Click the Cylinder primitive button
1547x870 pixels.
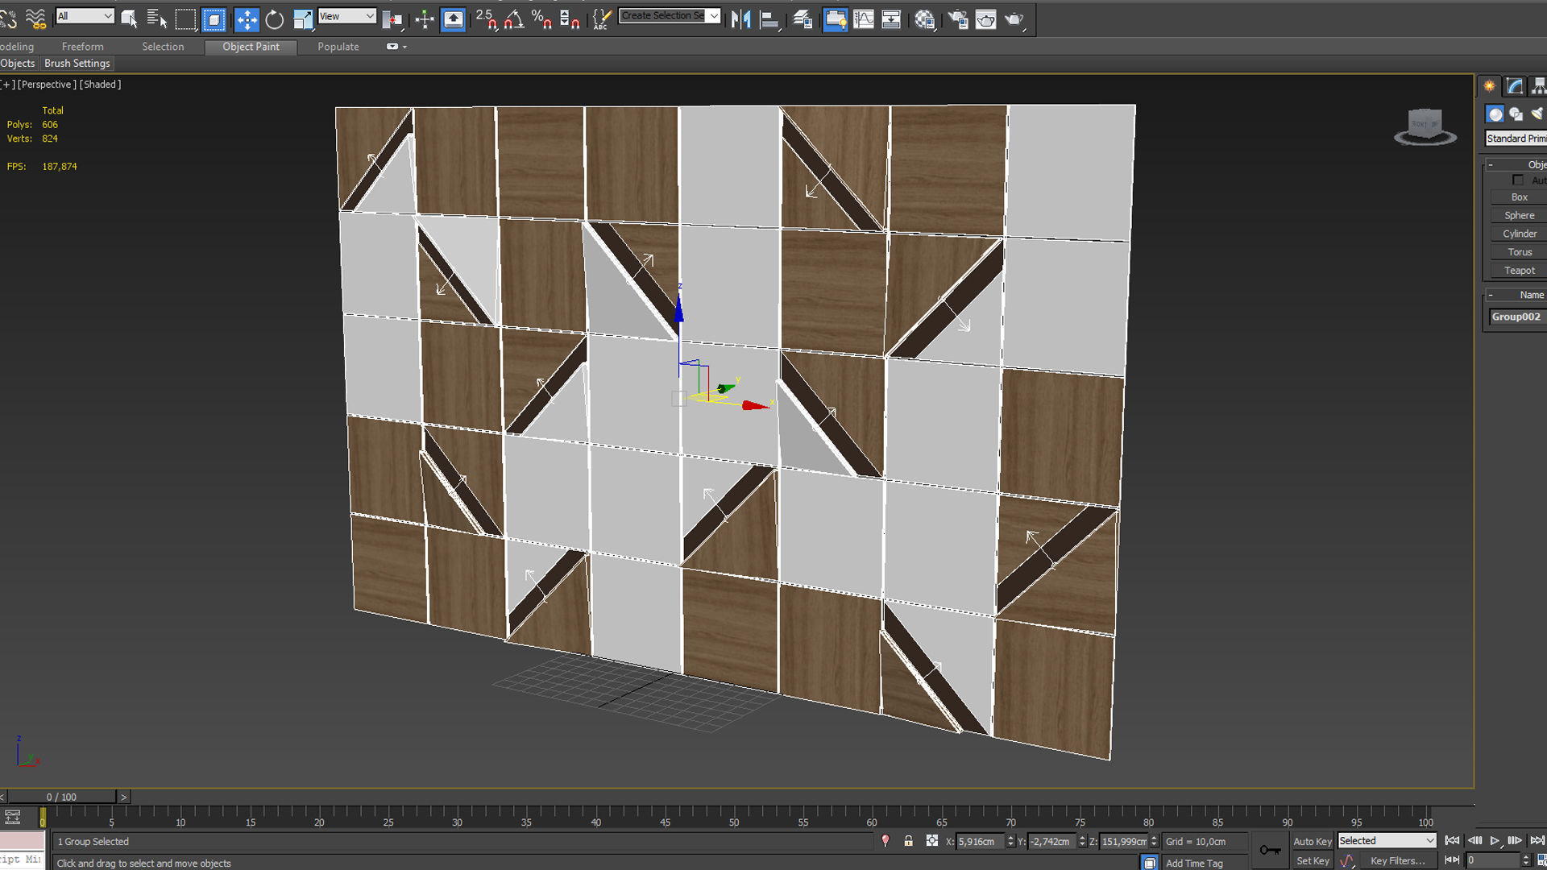[1519, 234]
